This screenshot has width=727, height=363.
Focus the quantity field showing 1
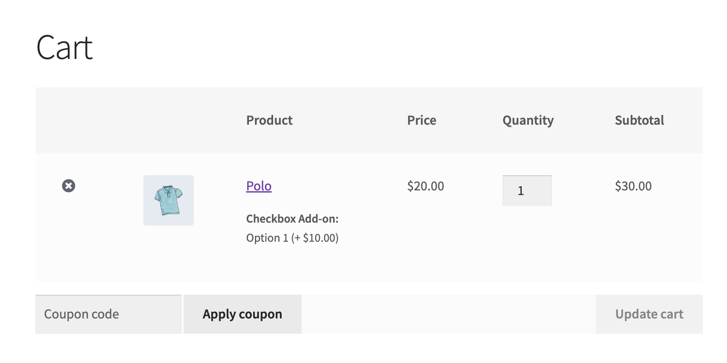pos(527,191)
